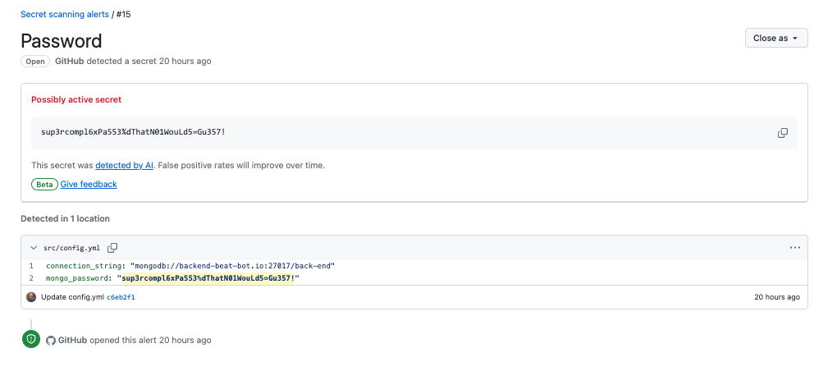This screenshot has height=371, width=837.
Task: Click the Give feedback link
Action: [89, 184]
